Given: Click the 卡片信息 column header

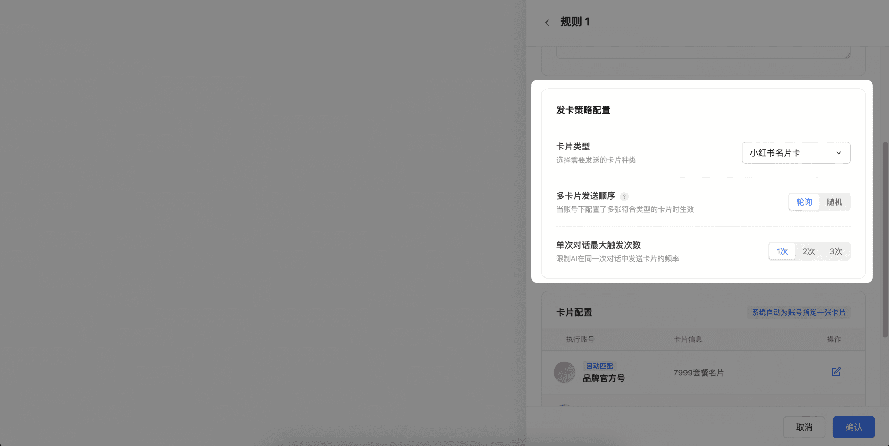Looking at the screenshot, I should tap(688, 339).
